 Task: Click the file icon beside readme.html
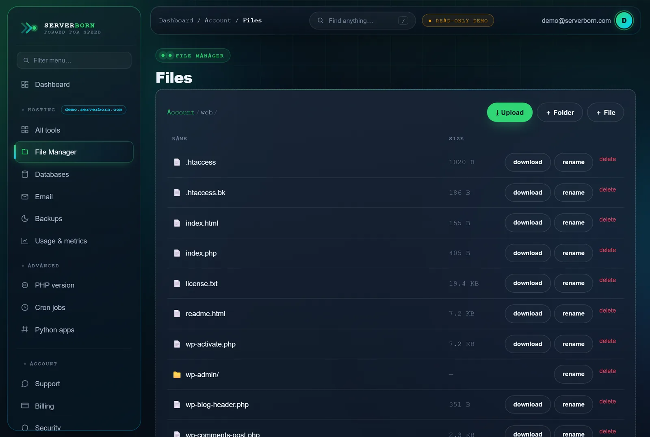(177, 313)
